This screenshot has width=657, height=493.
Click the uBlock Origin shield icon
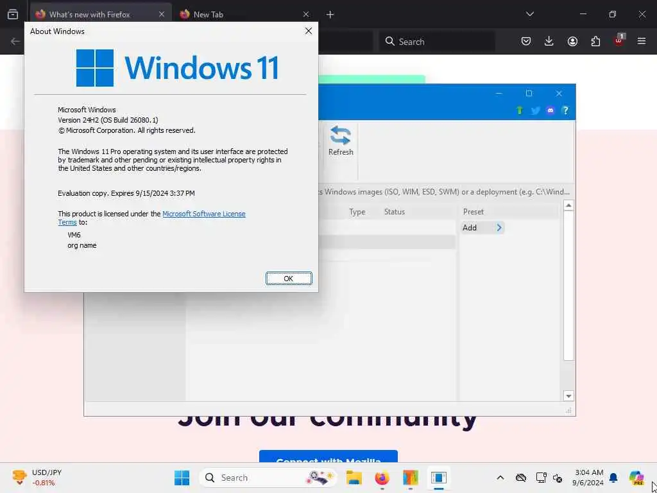coord(619,40)
